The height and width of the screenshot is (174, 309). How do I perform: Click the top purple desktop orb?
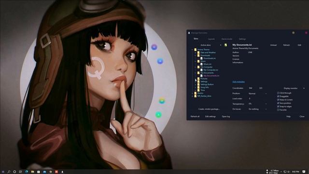tap(154, 47)
